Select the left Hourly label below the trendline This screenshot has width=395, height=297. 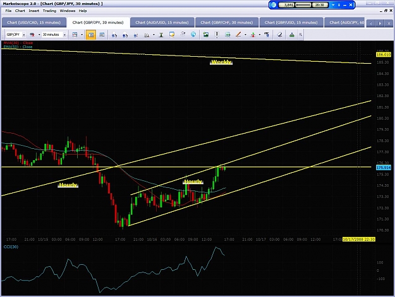point(68,185)
